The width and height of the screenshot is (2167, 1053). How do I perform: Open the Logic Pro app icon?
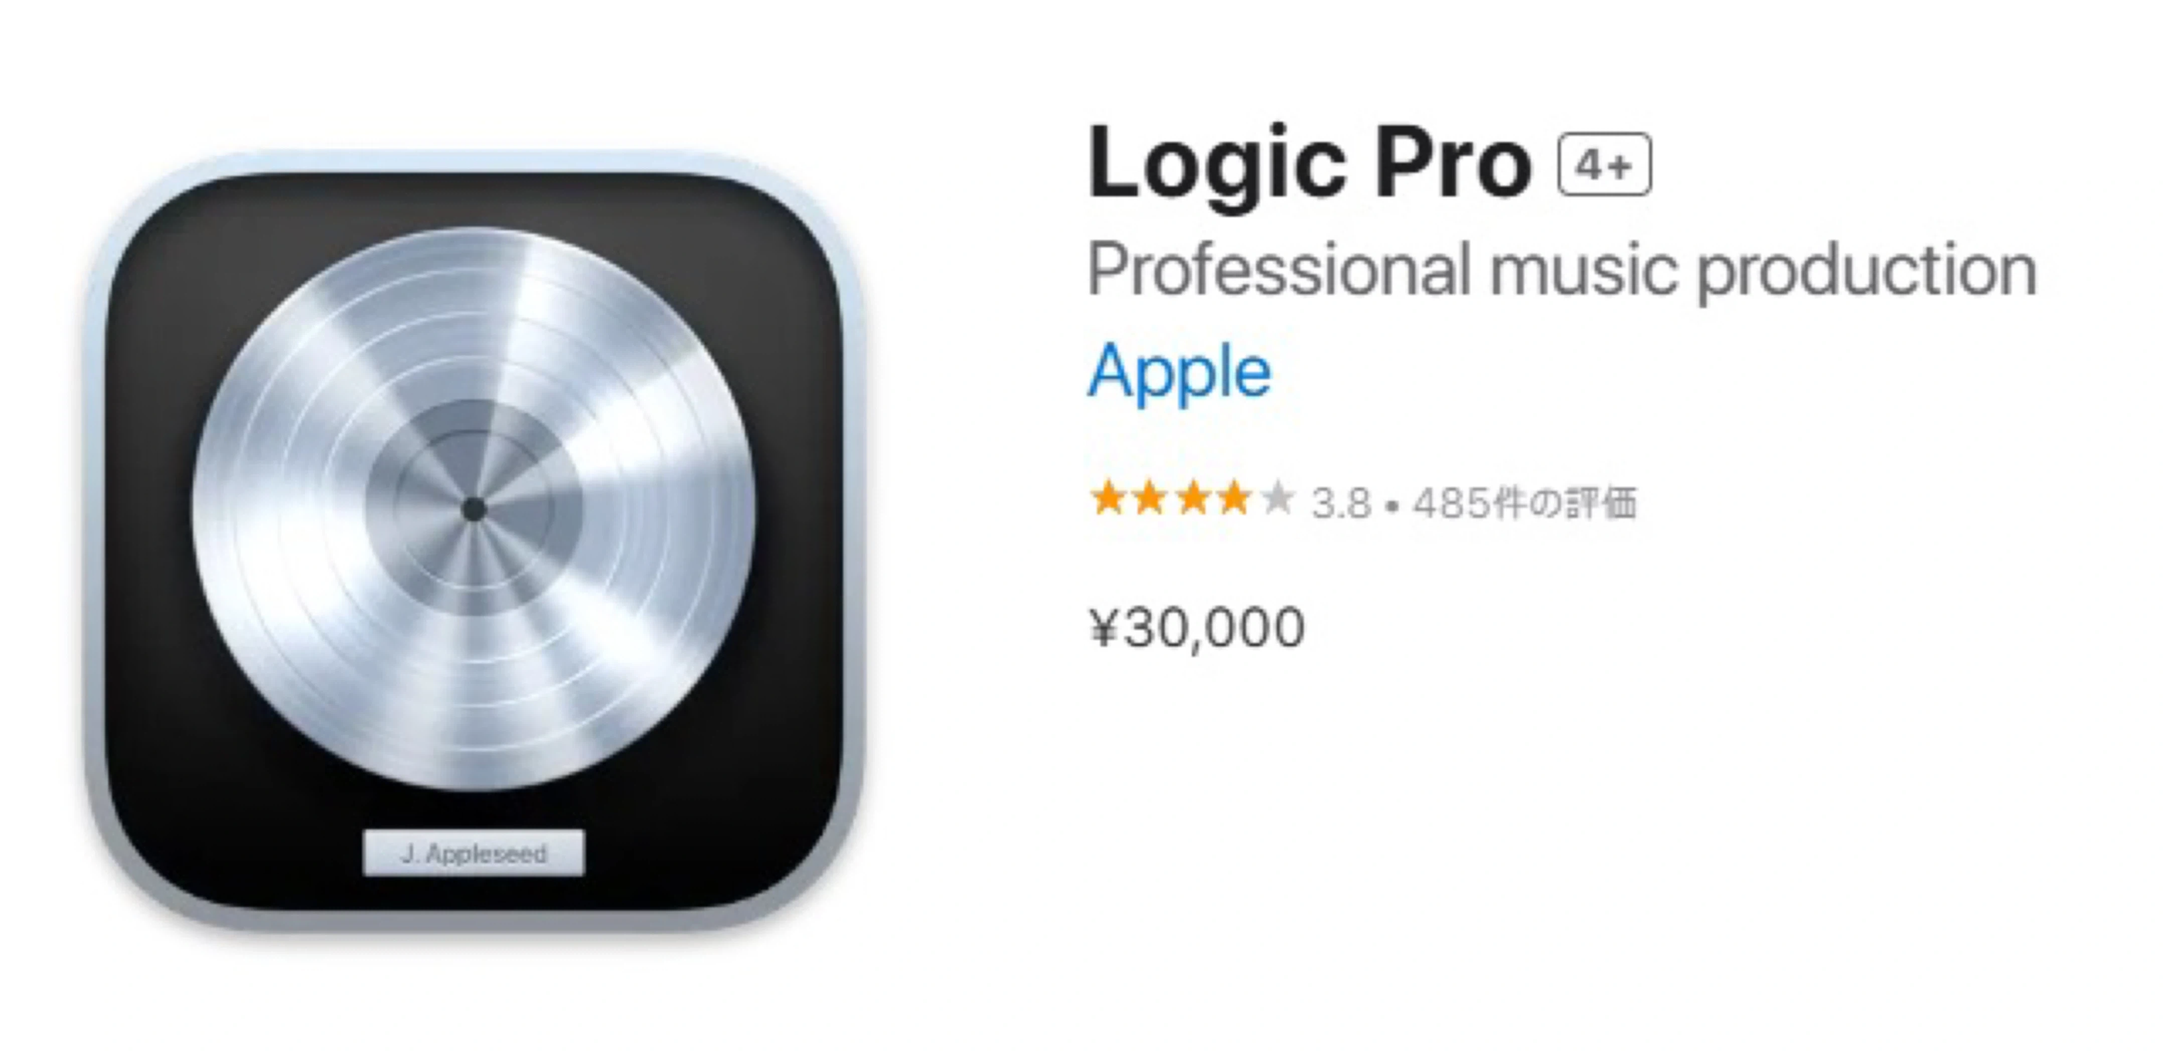(474, 541)
